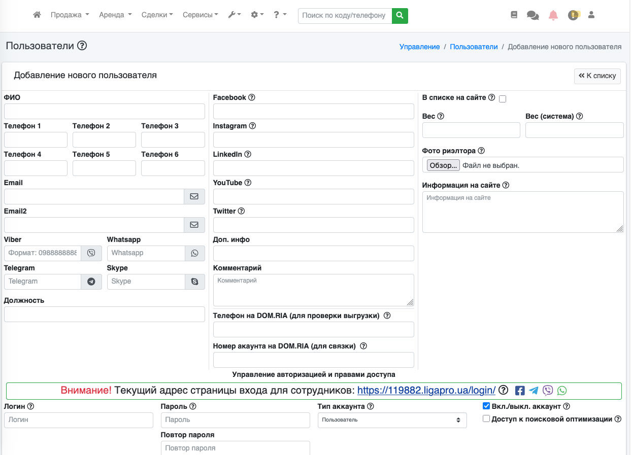Toggle the "Вкл./выкл. аккаунт" checkbox
631x455 pixels.
tap(486, 406)
